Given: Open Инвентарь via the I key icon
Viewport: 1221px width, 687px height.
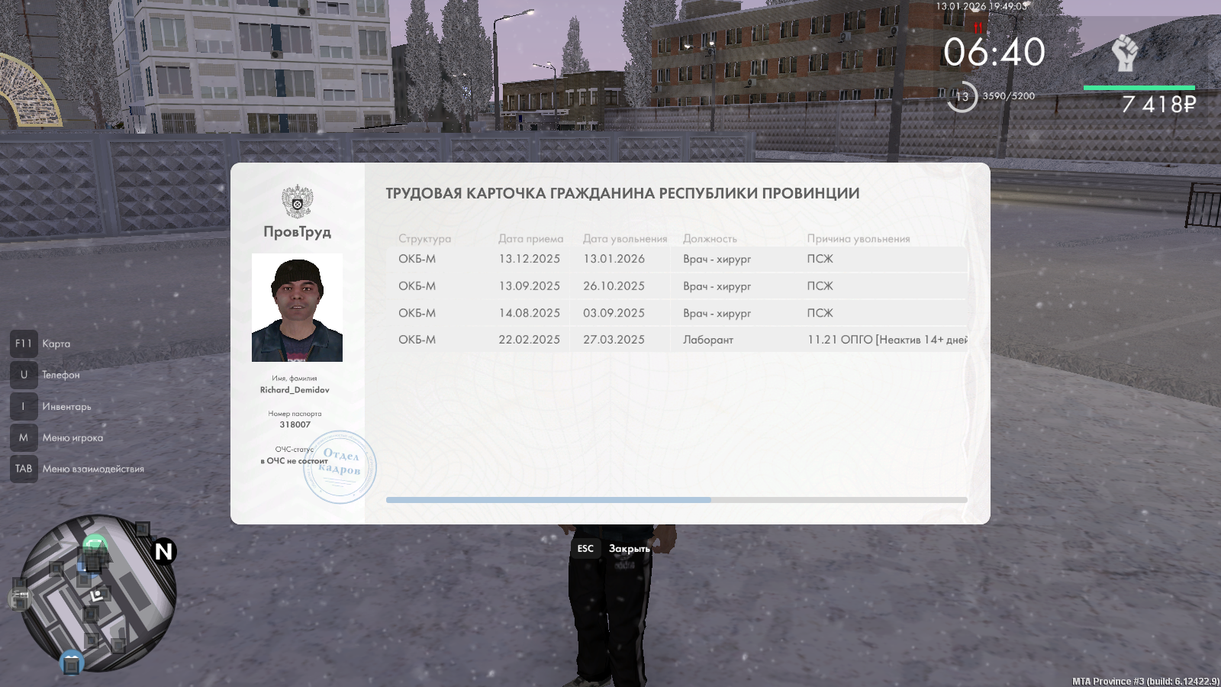Looking at the screenshot, I should coord(24,406).
